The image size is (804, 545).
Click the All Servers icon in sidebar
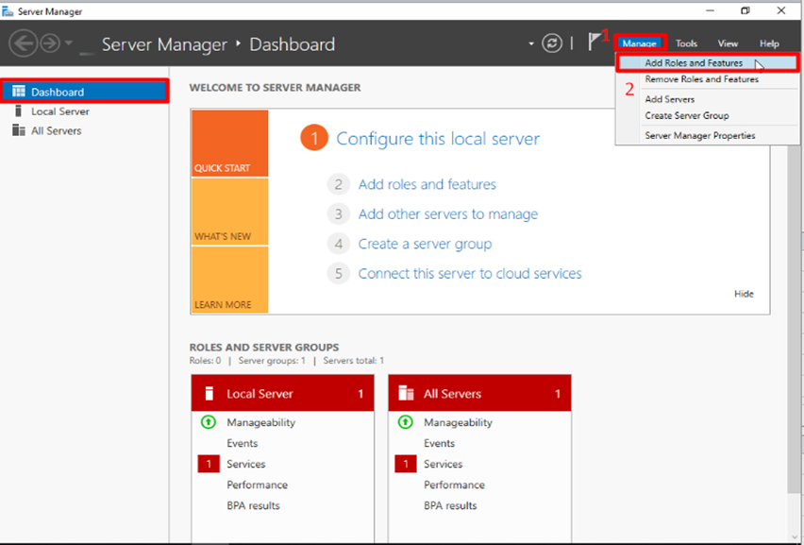(19, 130)
